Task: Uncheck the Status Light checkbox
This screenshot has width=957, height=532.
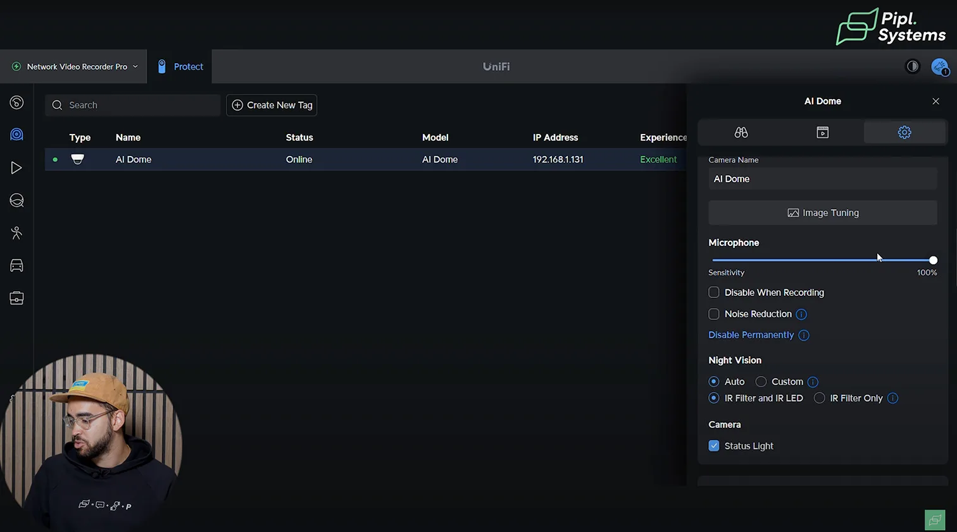Action: pyautogui.click(x=714, y=446)
